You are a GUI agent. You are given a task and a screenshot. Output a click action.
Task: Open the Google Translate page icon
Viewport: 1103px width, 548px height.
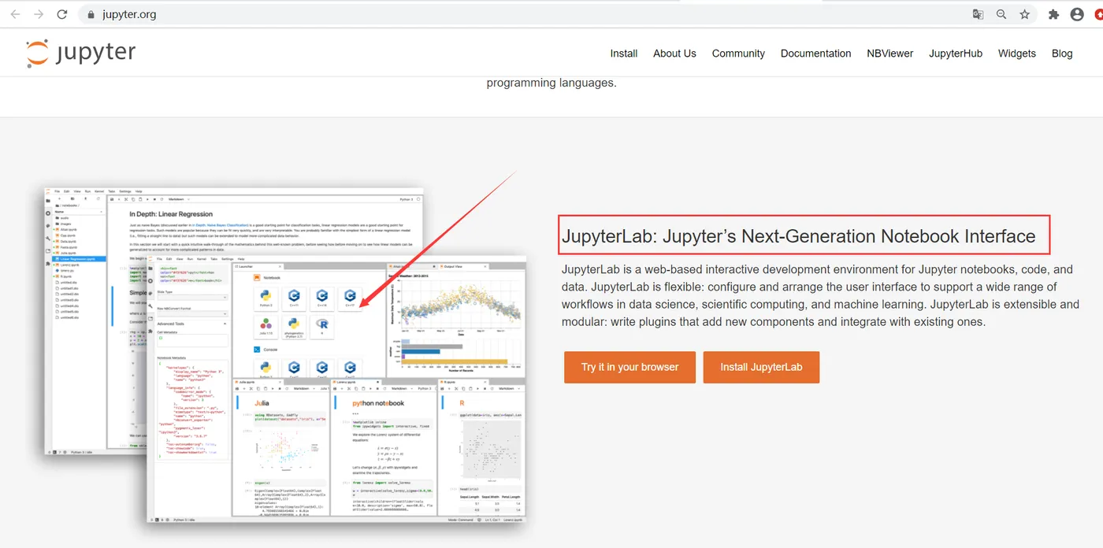pos(978,14)
